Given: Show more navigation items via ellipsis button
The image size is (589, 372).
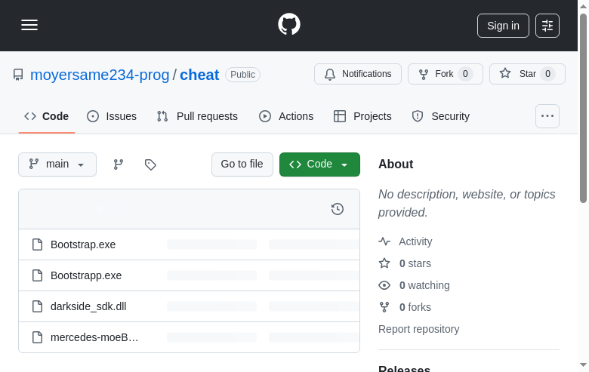Looking at the screenshot, I should click(547, 116).
